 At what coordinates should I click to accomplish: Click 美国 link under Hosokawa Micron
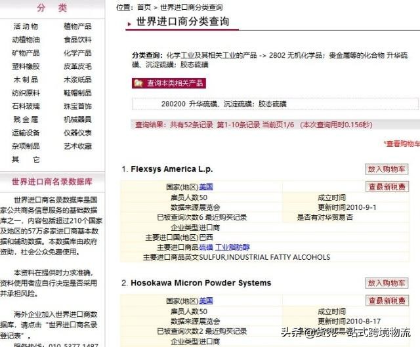[x=206, y=301]
